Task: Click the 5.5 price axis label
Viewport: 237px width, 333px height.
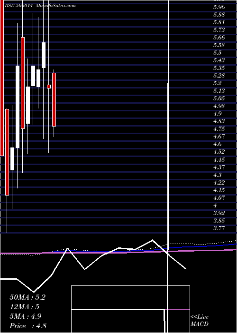Action: [217, 53]
